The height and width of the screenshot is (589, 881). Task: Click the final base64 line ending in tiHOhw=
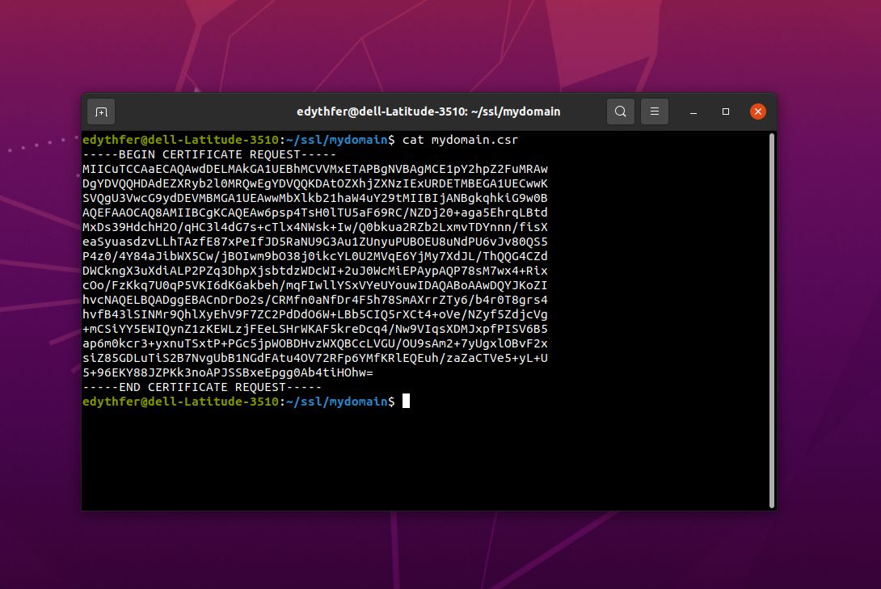point(227,372)
